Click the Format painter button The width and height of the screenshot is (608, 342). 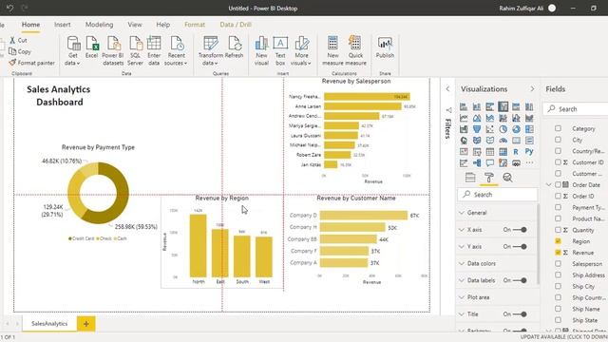pos(32,63)
